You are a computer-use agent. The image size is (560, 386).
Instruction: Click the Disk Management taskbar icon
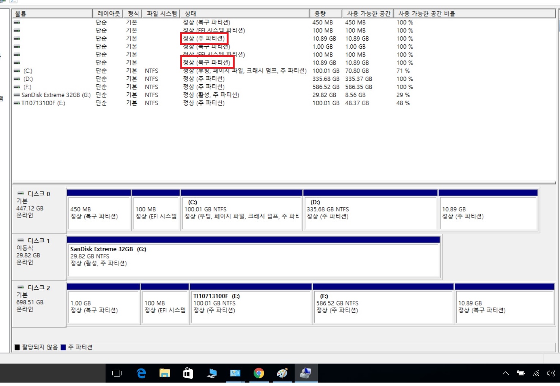tap(306, 373)
